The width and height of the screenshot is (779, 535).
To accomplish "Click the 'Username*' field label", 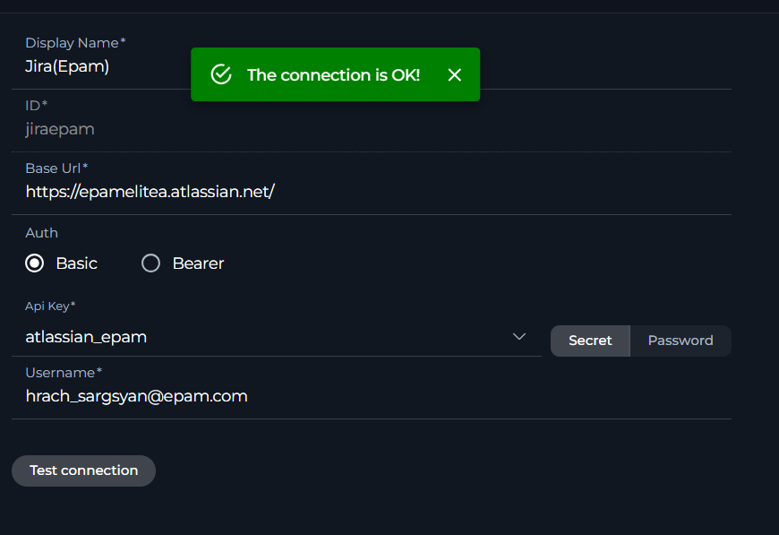I will tap(64, 373).
